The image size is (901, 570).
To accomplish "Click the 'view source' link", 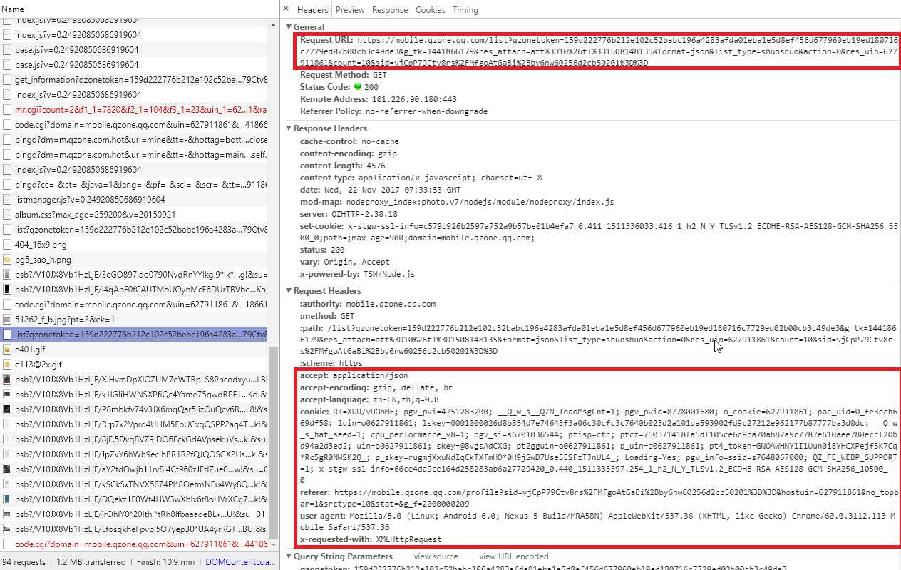I will tap(436, 556).
